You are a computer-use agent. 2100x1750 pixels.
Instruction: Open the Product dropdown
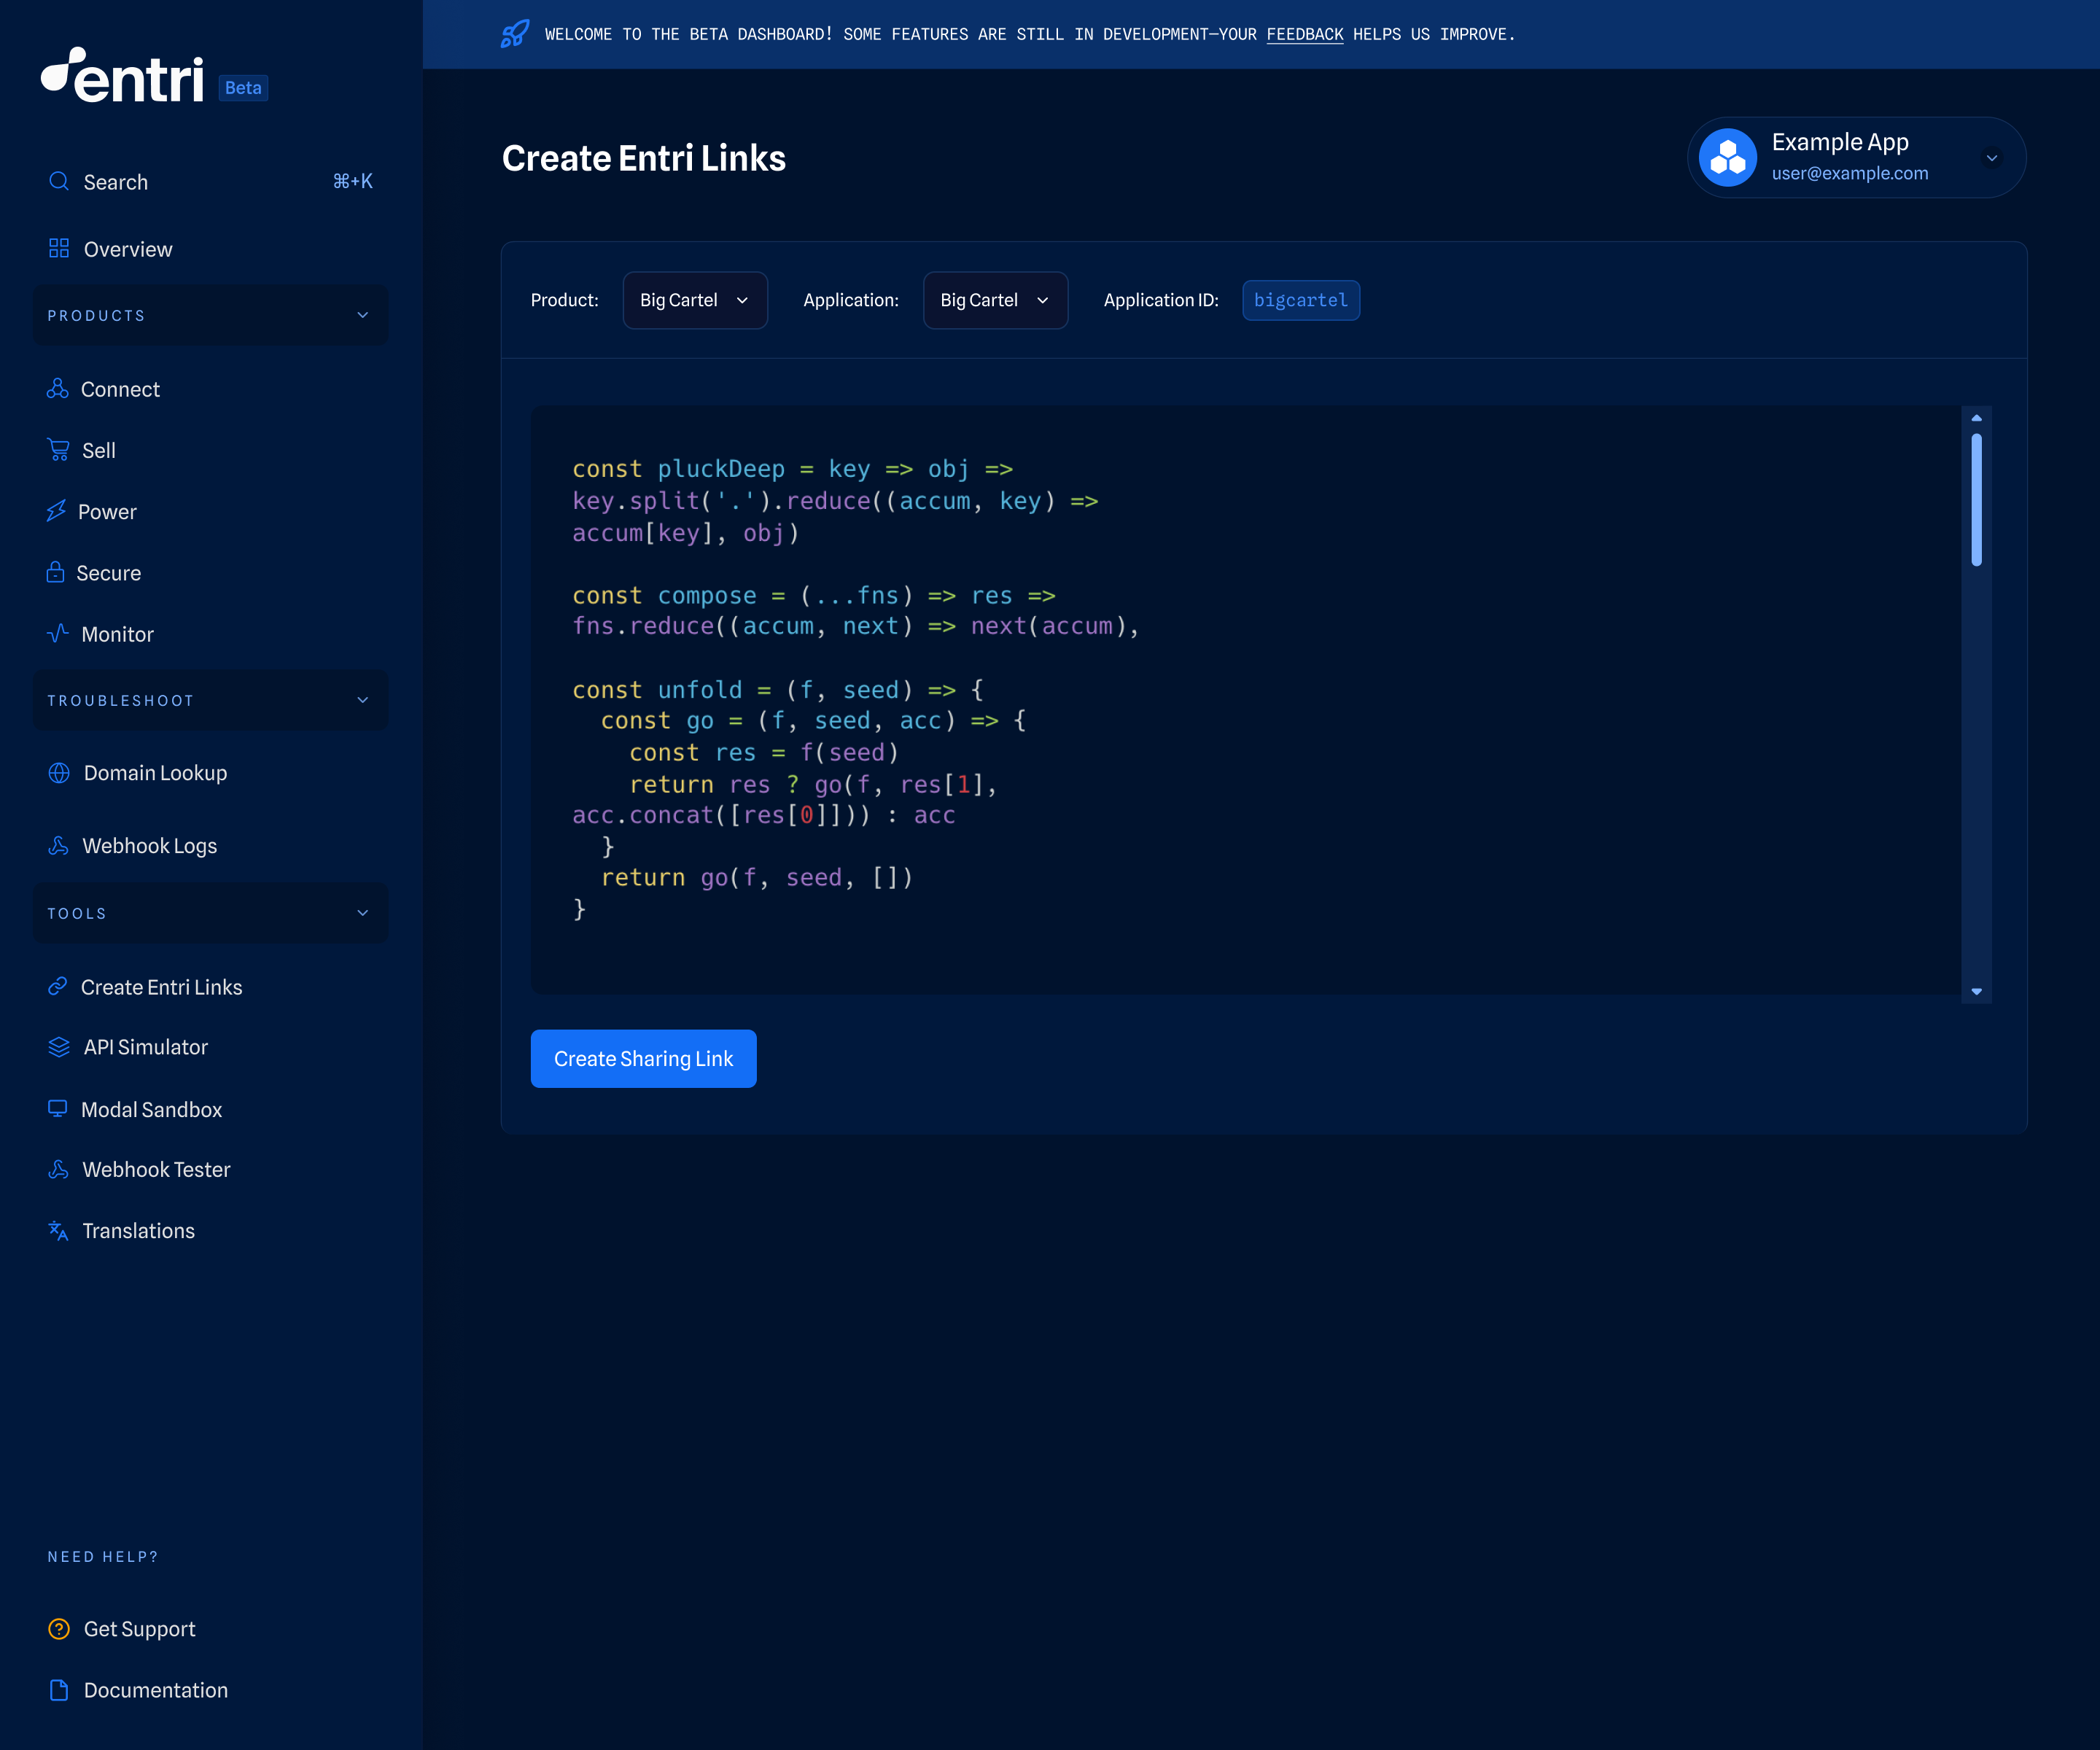[x=695, y=300]
